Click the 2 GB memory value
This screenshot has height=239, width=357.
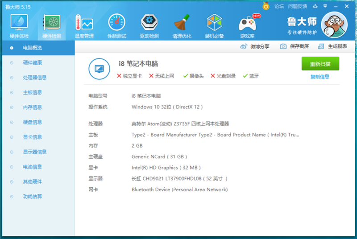click(137, 146)
